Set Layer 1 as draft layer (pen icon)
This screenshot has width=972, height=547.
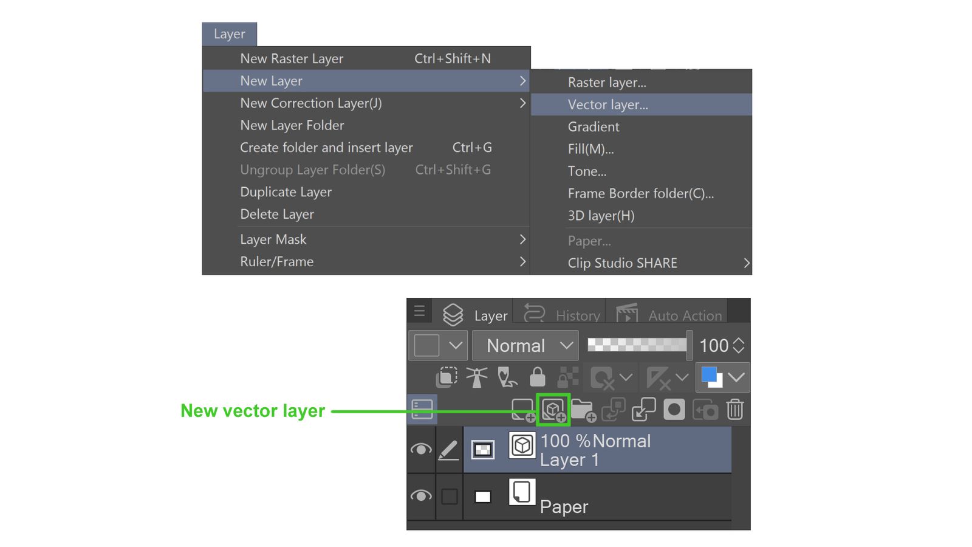tap(508, 377)
